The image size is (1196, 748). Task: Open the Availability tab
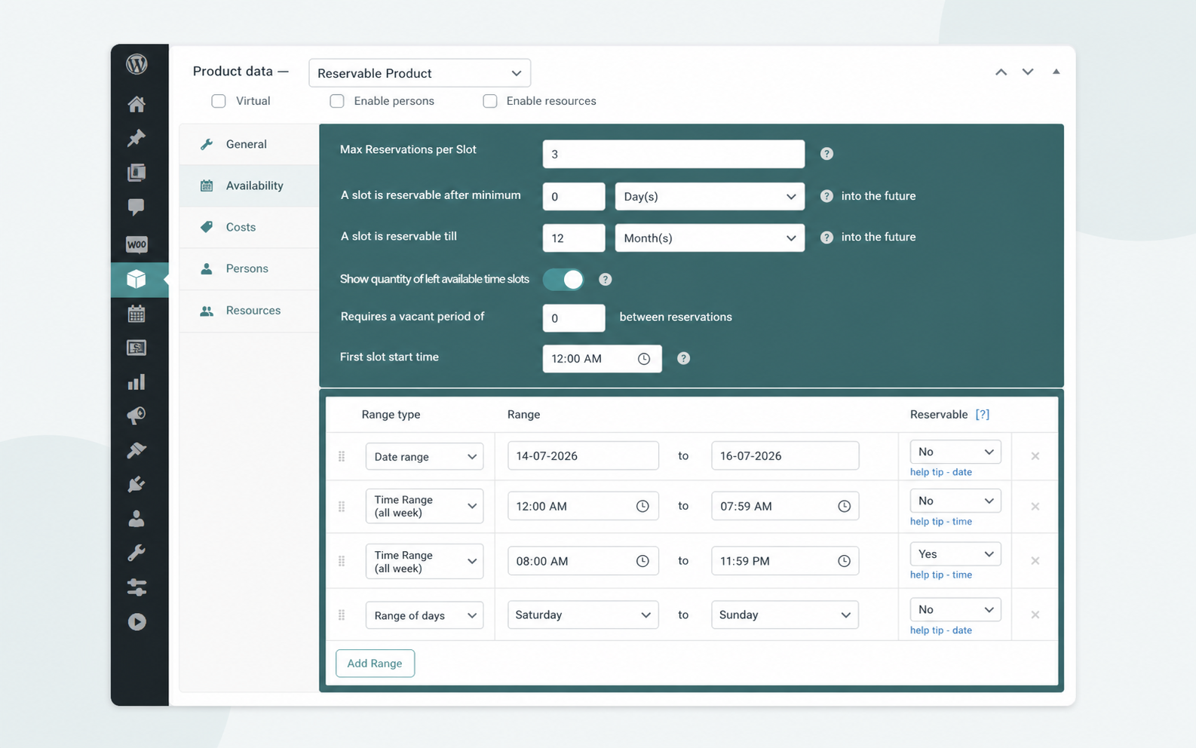[x=250, y=185]
